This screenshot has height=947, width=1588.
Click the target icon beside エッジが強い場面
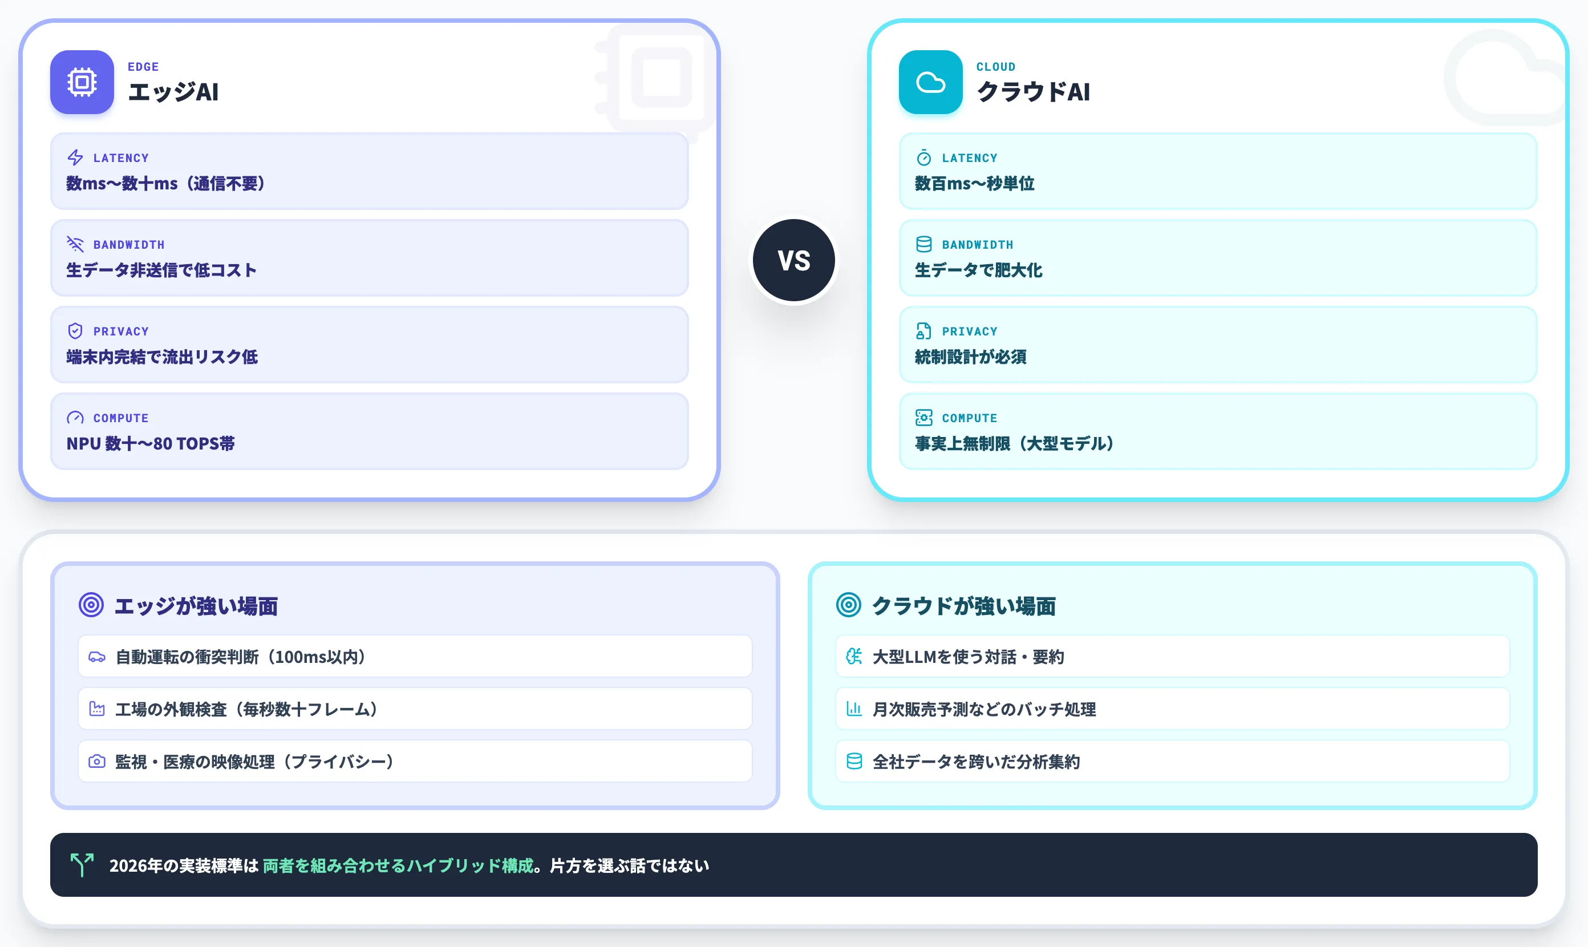pyautogui.click(x=91, y=605)
